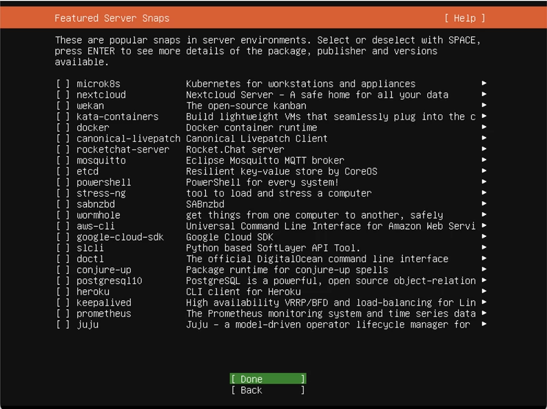Click the 'SABnzbd' description text
The height and width of the screenshot is (409, 547).
coord(205,204)
